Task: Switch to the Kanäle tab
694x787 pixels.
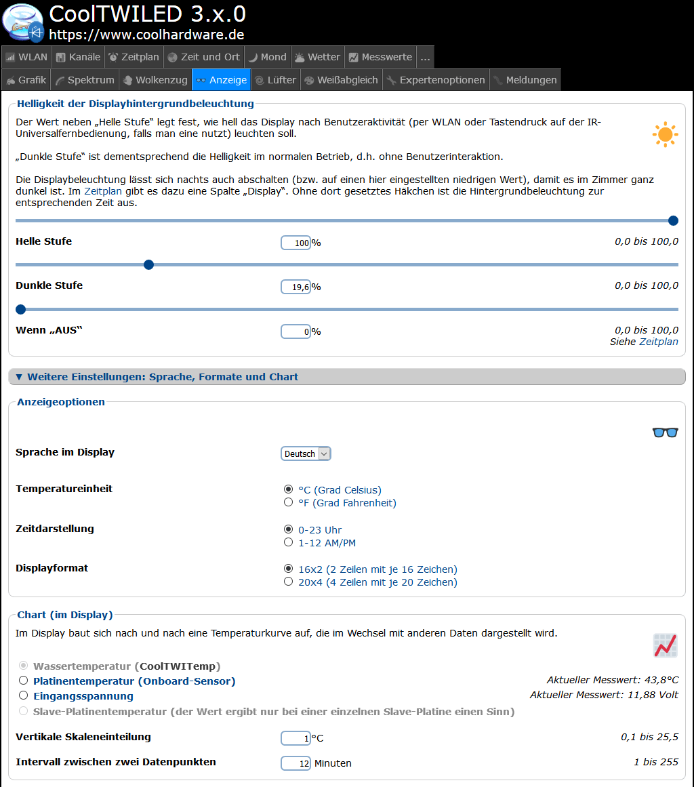Action: coord(78,57)
